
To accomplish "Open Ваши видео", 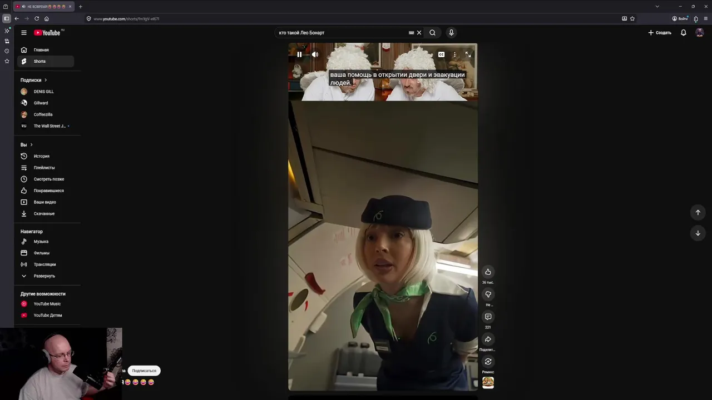I will pyautogui.click(x=46, y=202).
